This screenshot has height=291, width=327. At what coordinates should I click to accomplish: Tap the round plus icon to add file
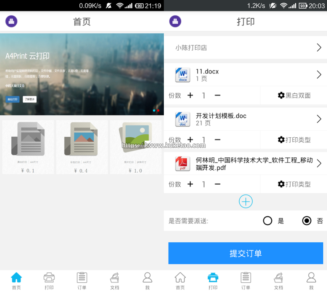point(246,201)
